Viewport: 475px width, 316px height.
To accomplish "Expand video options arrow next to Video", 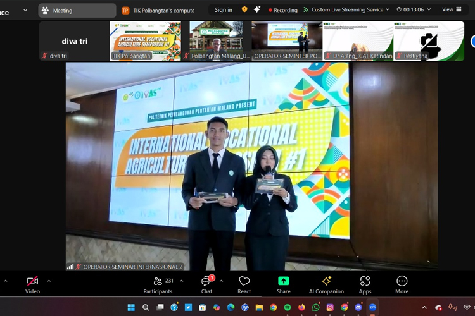I will click(49, 281).
